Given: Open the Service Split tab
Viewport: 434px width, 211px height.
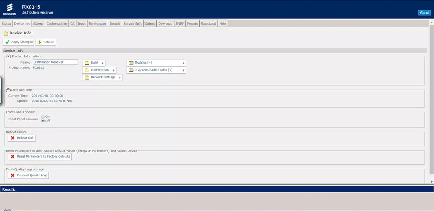Looking at the screenshot, I should point(133,24).
